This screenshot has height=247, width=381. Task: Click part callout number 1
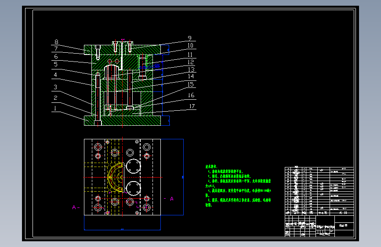click(x=55, y=108)
